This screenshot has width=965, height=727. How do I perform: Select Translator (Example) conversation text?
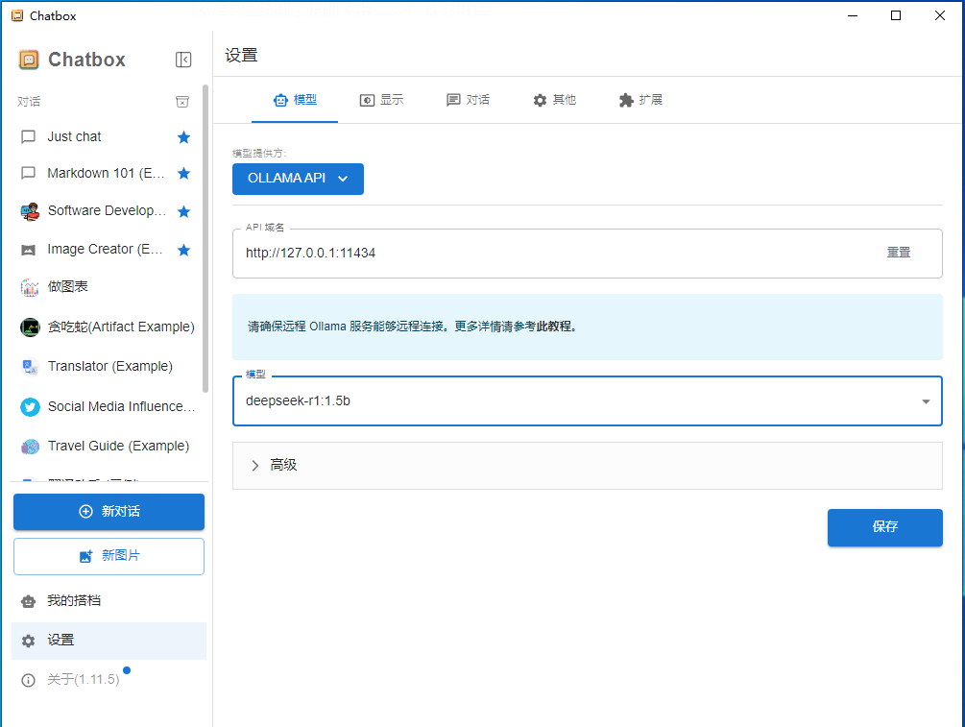click(110, 366)
